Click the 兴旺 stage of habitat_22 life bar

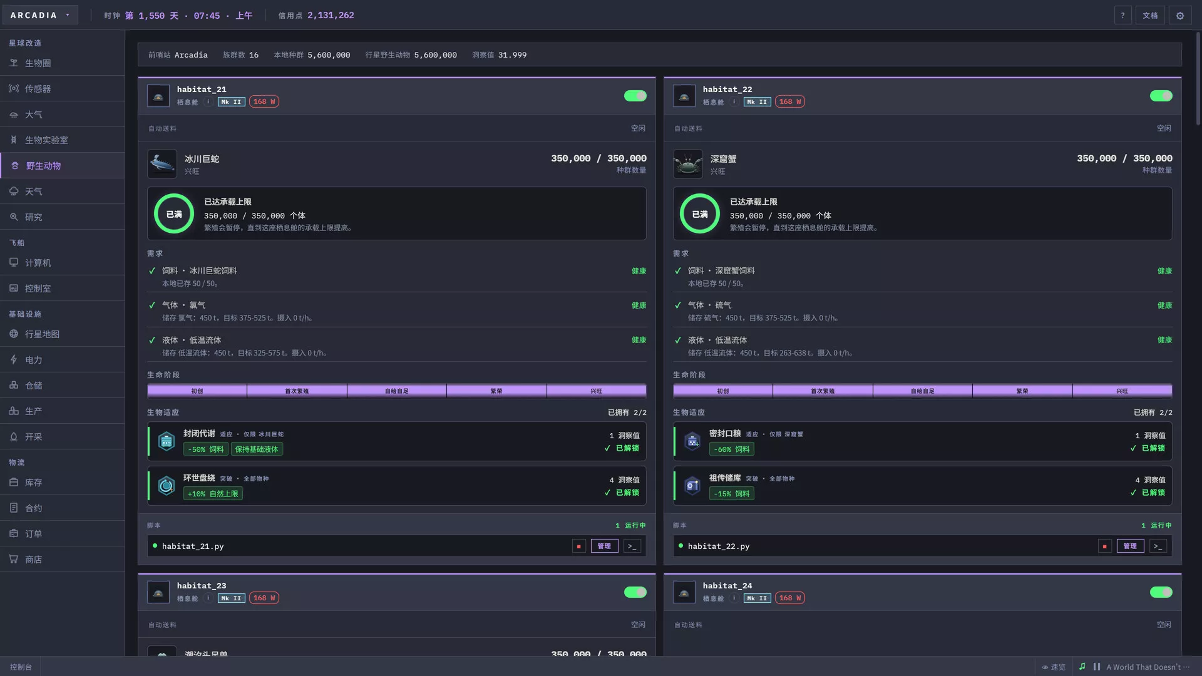tap(1122, 391)
